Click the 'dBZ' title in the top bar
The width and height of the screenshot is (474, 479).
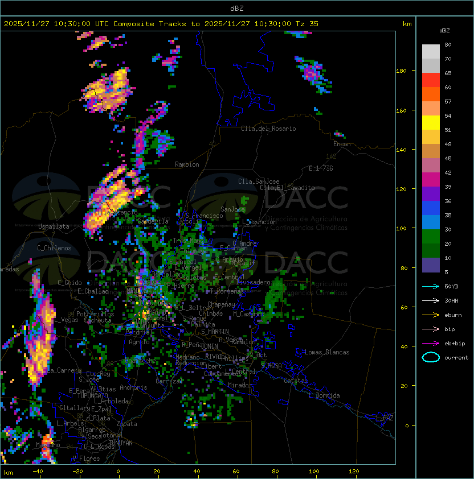coord(237,9)
